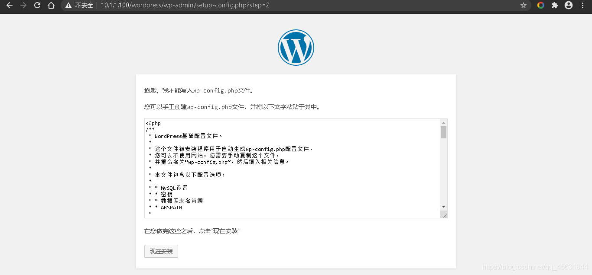Click the 现在安装 button
Image resolution: width=592 pixels, height=275 pixels.
tap(161, 251)
